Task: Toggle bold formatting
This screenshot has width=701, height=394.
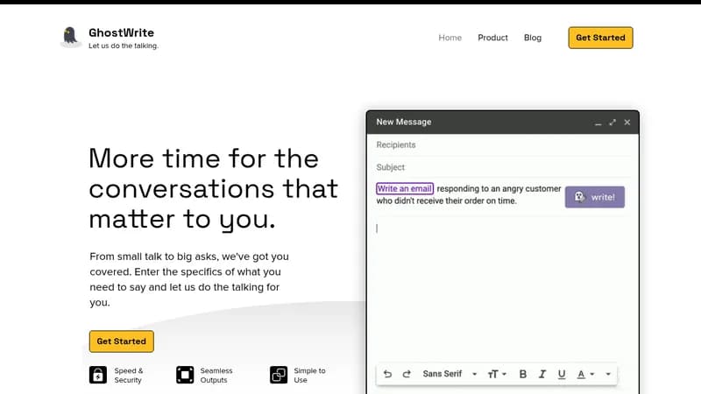Action: [522, 374]
